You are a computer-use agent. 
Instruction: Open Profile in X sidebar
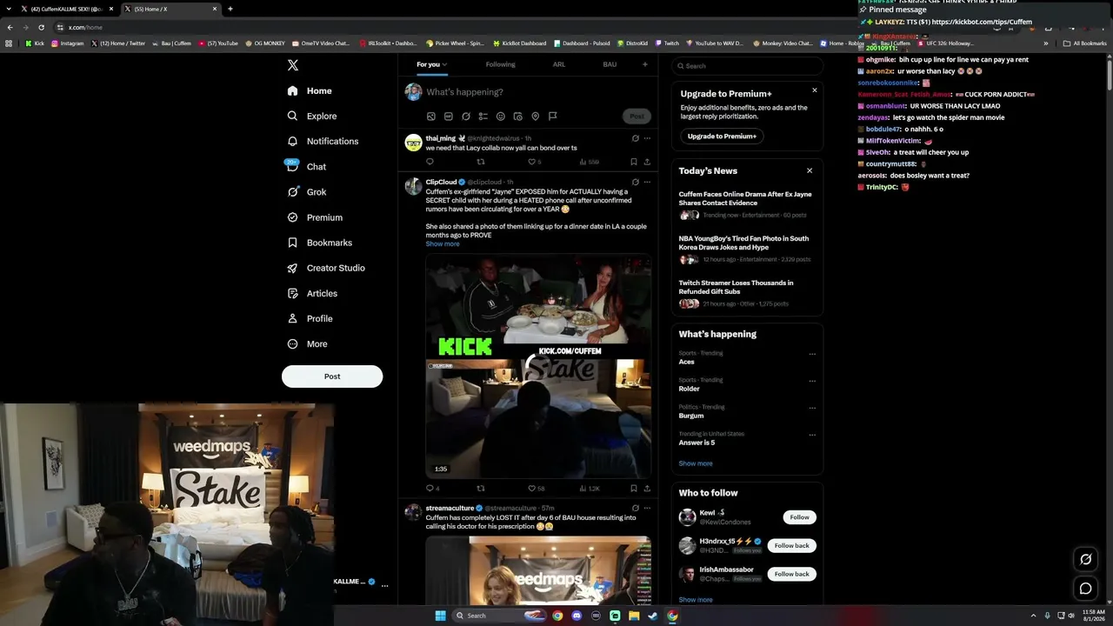click(310, 318)
